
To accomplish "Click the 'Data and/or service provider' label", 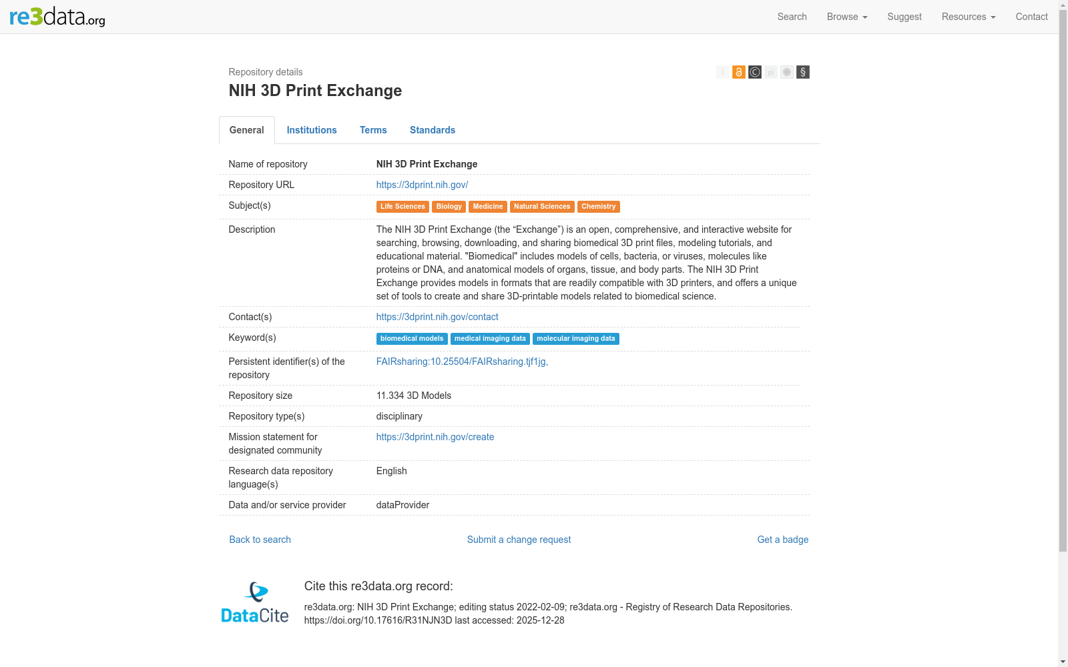I will [287, 505].
